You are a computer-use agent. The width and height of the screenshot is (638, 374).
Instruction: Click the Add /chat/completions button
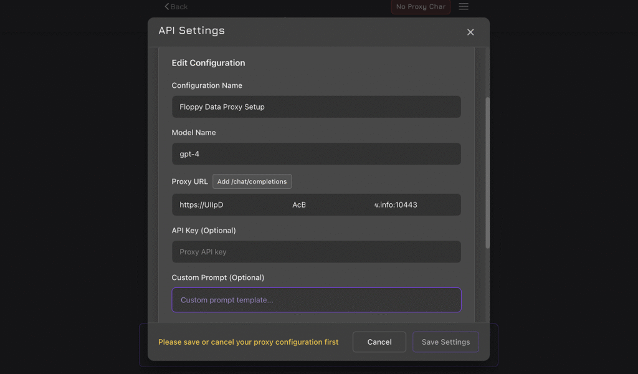coord(252,181)
